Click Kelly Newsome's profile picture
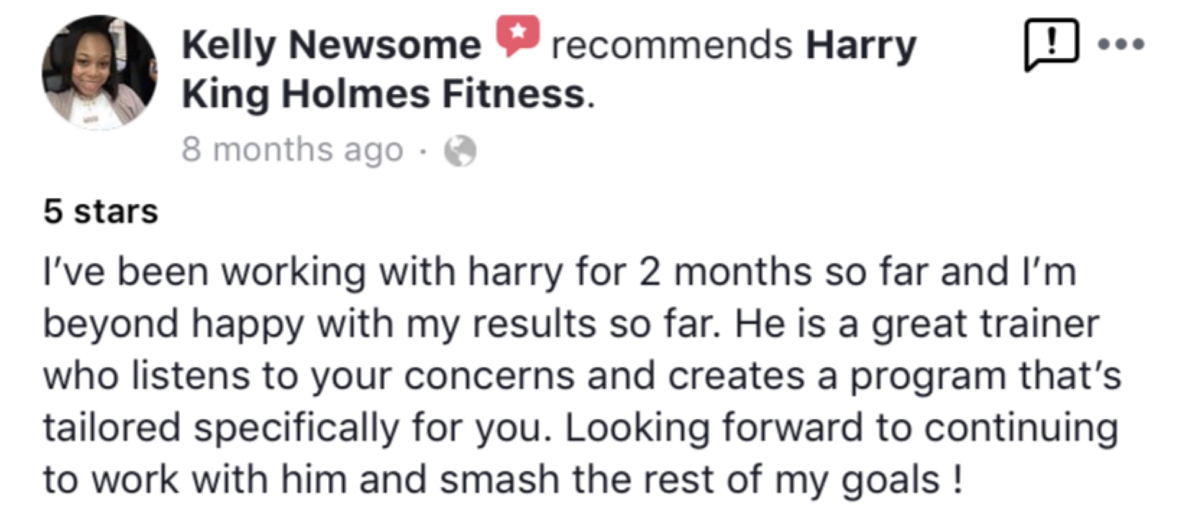The image size is (1192, 519). (99, 72)
